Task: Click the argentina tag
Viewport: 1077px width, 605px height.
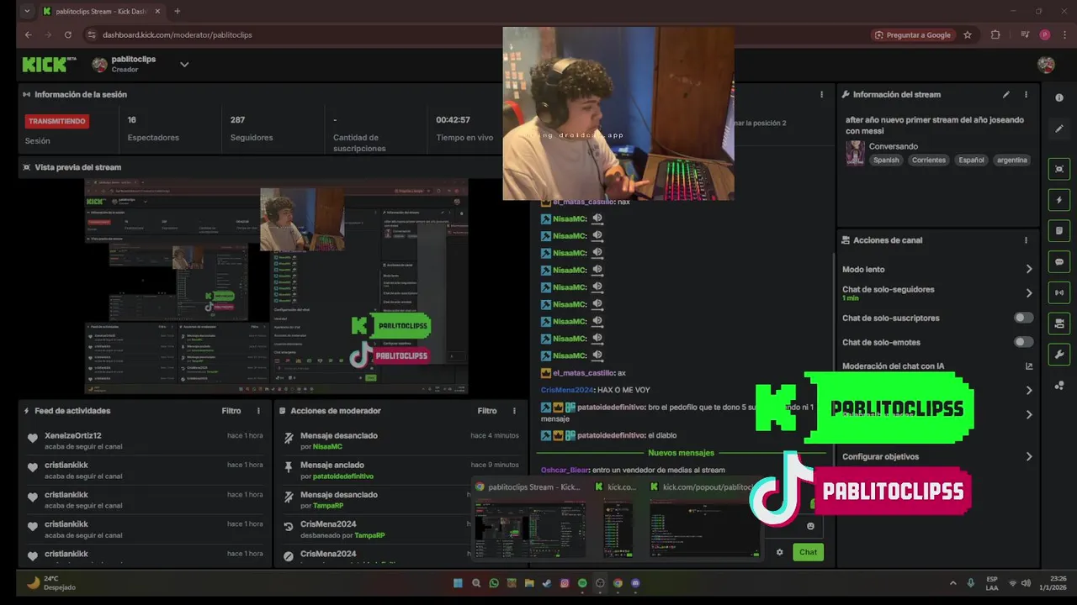Action: pos(1011,160)
